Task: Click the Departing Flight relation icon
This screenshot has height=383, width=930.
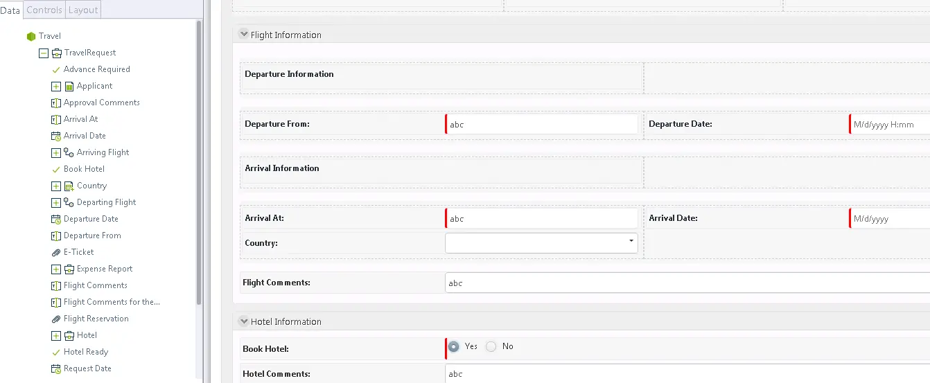Action: tap(69, 202)
